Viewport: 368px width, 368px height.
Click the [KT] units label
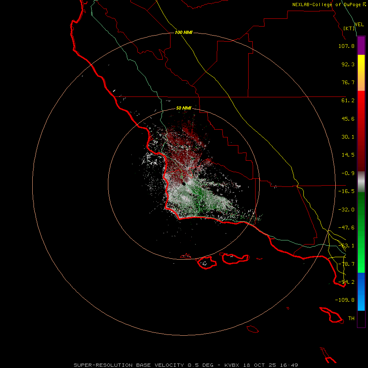[x=349, y=28]
